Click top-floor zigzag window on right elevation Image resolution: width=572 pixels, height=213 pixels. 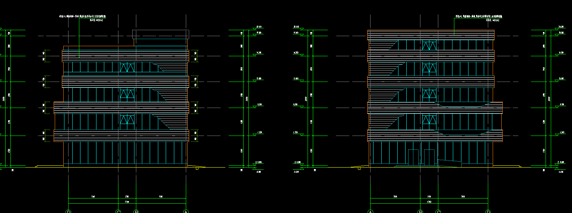point(429,45)
